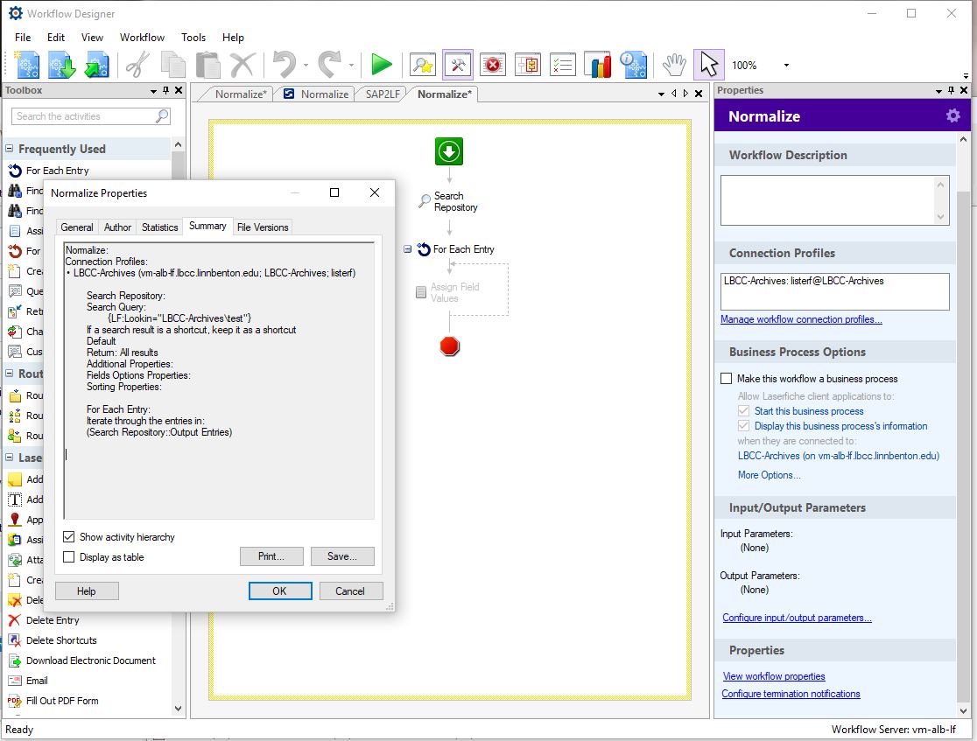977x741 pixels.
Task: Select the hand pan tool
Action: [673, 65]
